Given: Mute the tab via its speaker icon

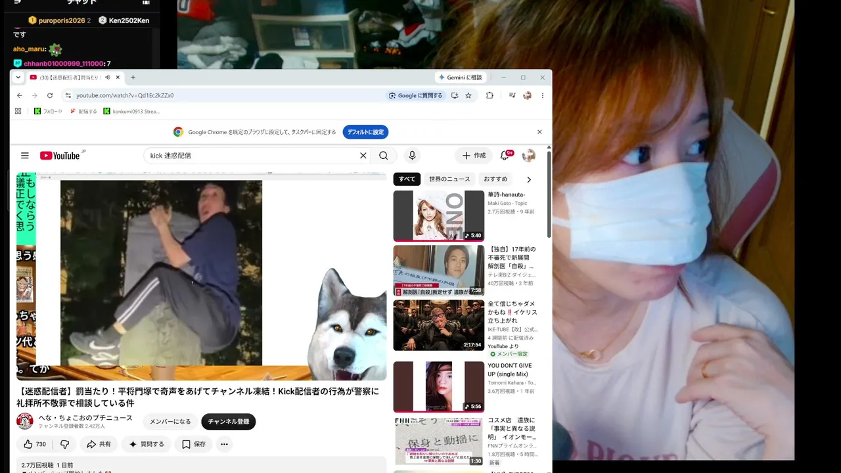Looking at the screenshot, I should [107, 78].
